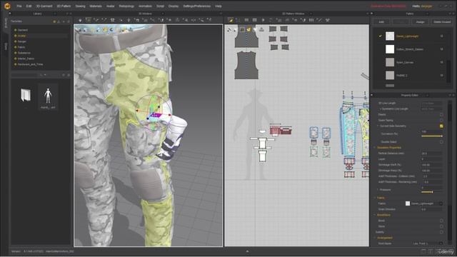The image size is (457, 257).
Task: Toggle the Seam Taping checkbox
Action: (x=441, y=120)
